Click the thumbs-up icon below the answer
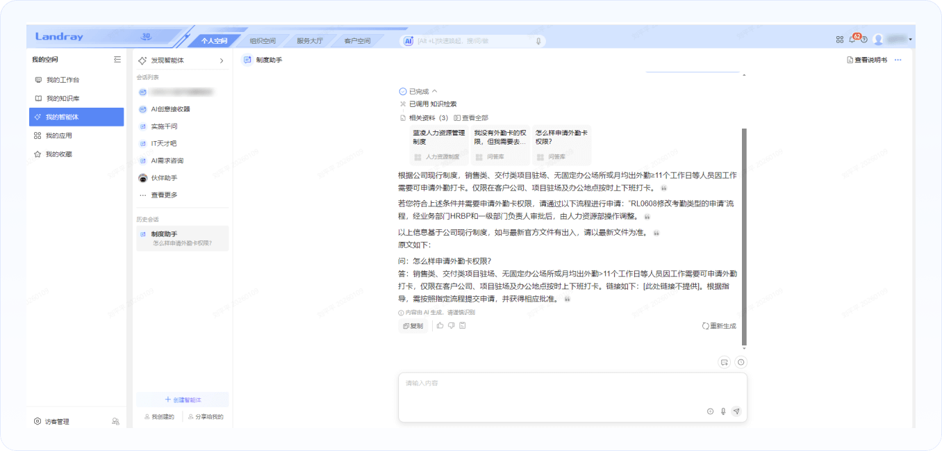Screen dimensions: 942x451 [x=440, y=325]
